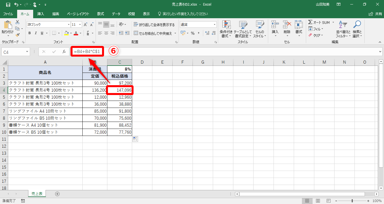Open the clear (クリア) dropdown
The image size is (384, 204).
(316, 35)
